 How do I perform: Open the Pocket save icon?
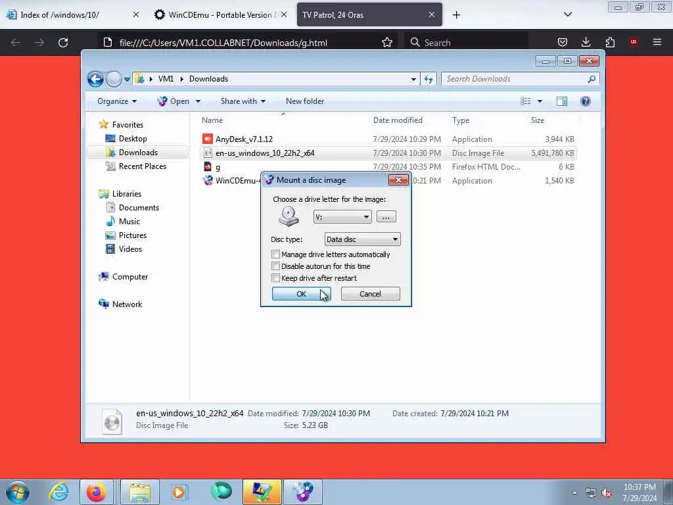coord(563,42)
